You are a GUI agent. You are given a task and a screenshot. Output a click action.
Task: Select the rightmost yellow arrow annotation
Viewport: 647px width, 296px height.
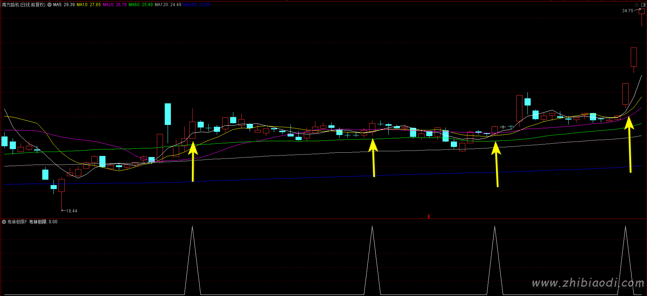coord(629,144)
